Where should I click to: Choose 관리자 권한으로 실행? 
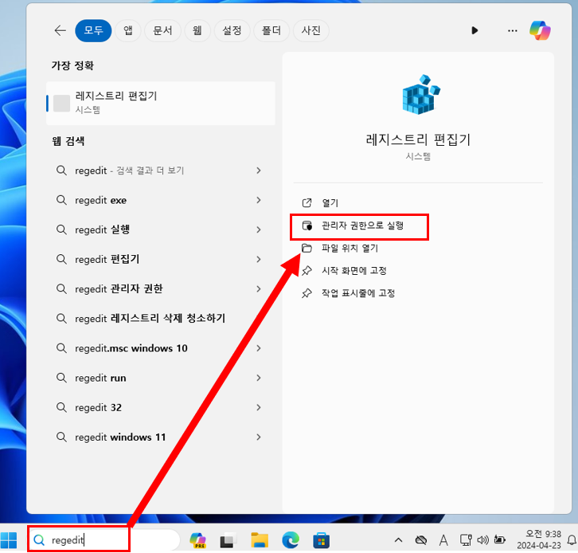(x=362, y=226)
